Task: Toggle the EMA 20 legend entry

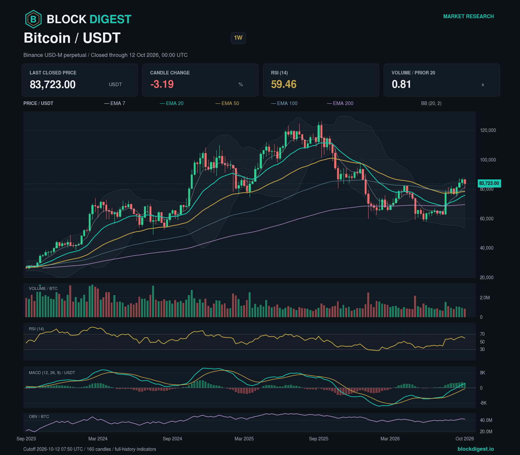Action: tap(172, 103)
